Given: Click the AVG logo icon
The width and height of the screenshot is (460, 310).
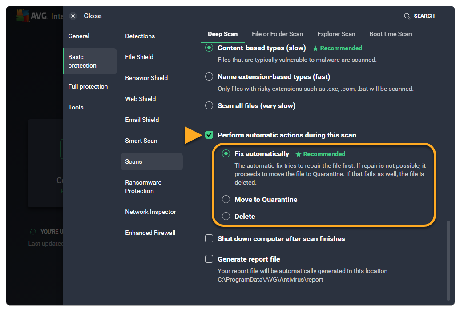Looking at the screenshot, I should click(23, 16).
